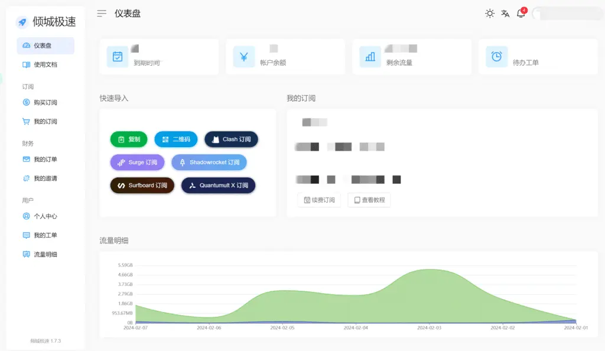Viewport: 605px width, 351px height.
Task: Open the language translation switcher
Action: (505, 14)
